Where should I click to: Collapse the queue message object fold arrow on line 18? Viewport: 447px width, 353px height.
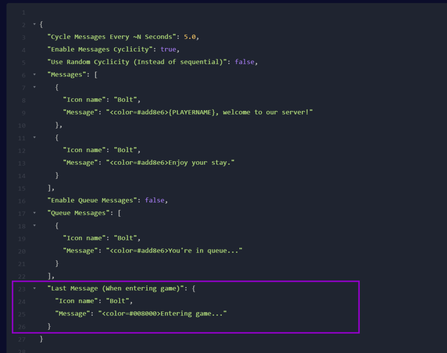pyautogui.click(x=34, y=225)
